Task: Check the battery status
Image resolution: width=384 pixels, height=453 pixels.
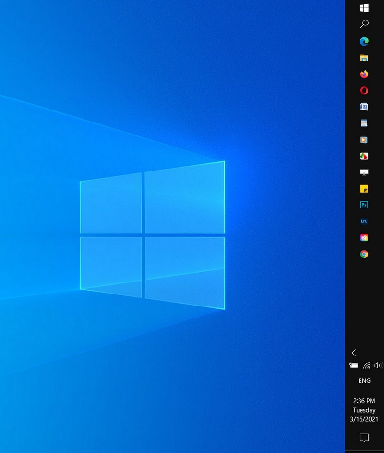Action: pyautogui.click(x=353, y=365)
